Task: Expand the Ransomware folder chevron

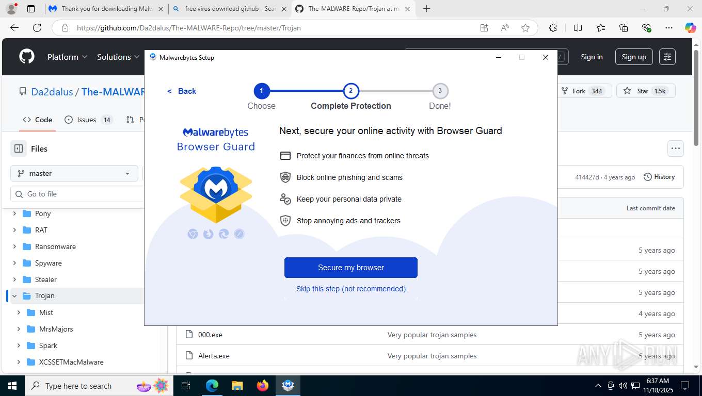Action: tap(14, 246)
